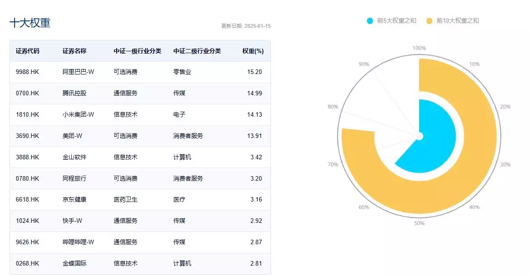Viewport: 529px width, 276px height.
Task: Select the 9988.HK code cell
Action: point(27,72)
